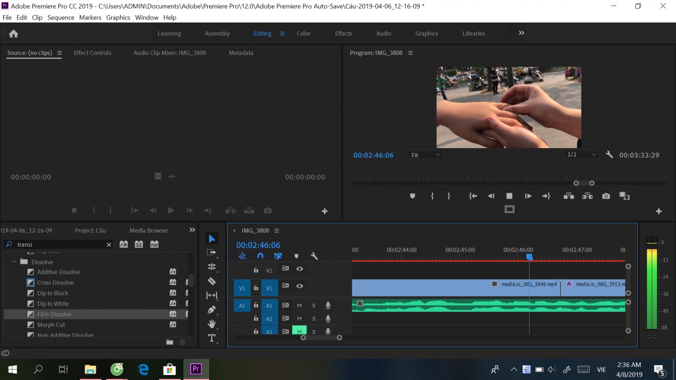Select the Track Select Forward tool
The height and width of the screenshot is (380, 676).
click(212, 253)
